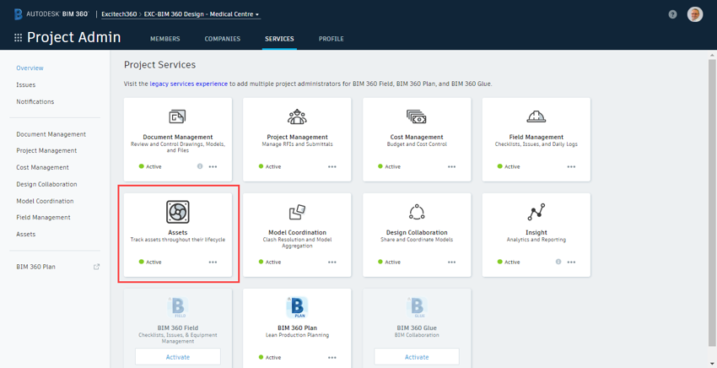Click Active status on the Assets card
The height and width of the screenshot is (368, 717).
pyautogui.click(x=150, y=262)
